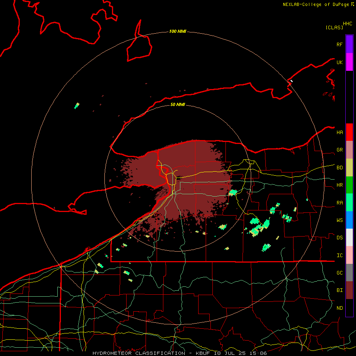Click the HA legend label
Viewport: 356px width, 356px height.
(339, 133)
